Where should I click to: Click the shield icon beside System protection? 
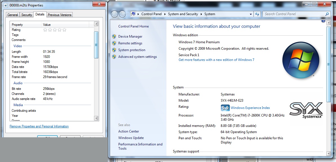[114, 50]
